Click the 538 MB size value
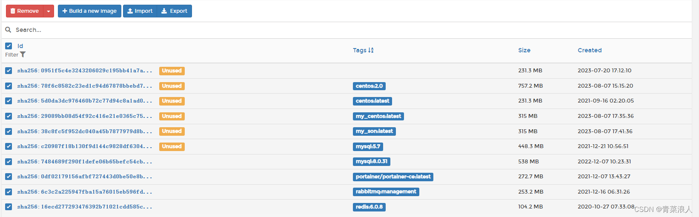 point(528,162)
